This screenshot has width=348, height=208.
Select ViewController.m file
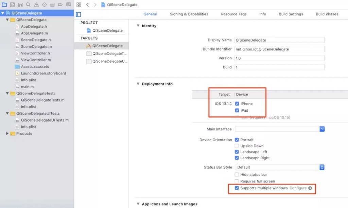[x=36, y=60]
